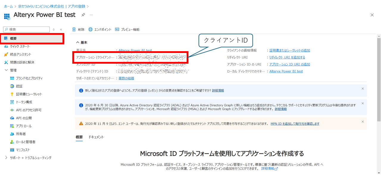Image resolution: width=381 pixels, height=175 pixels.
Task: Collapse the 基本 section
Action: coord(82,43)
